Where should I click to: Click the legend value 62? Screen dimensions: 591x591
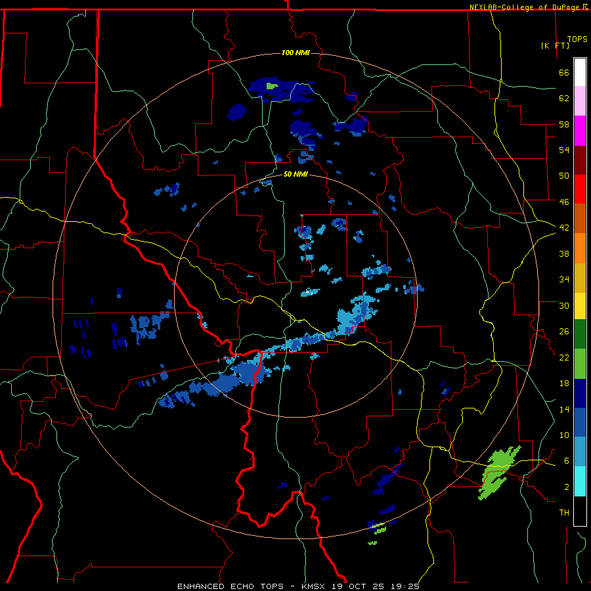[564, 98]
